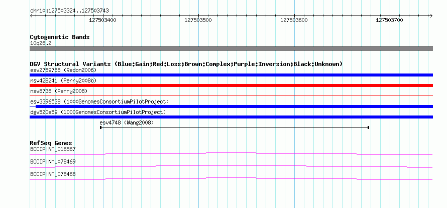This screenshot has height=208, width=447.
Task: Click the blue dgv520e59 gain bar
Action: click(231, 117)
